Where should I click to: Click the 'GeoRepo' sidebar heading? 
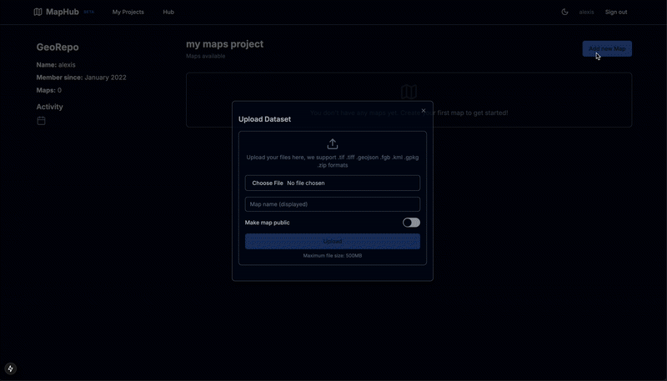click(x=58, y=48)
